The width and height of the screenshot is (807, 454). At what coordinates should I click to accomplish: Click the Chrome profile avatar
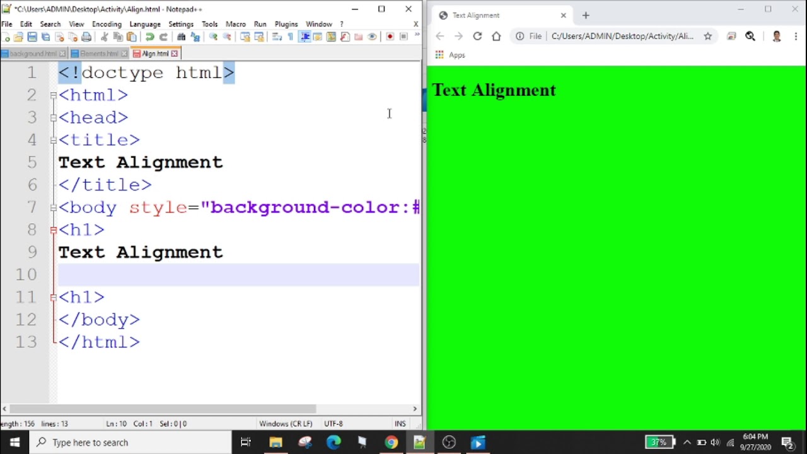point(777,36)
